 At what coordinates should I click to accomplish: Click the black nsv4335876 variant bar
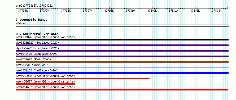click(x=122, y=40)
